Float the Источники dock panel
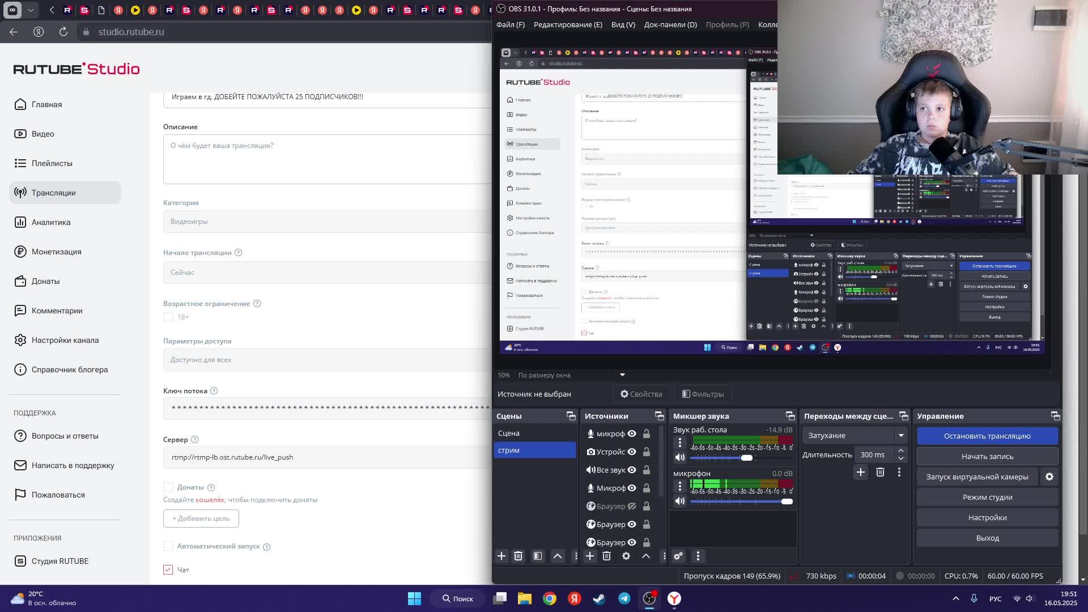Viewport: 1088px width, 612px height. 660,416
